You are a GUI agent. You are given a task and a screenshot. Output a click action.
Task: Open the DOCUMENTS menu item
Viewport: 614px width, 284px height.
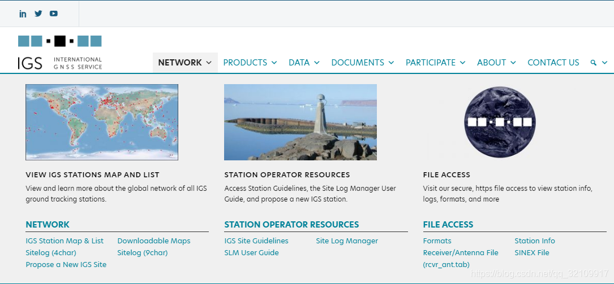coord(358,63)
